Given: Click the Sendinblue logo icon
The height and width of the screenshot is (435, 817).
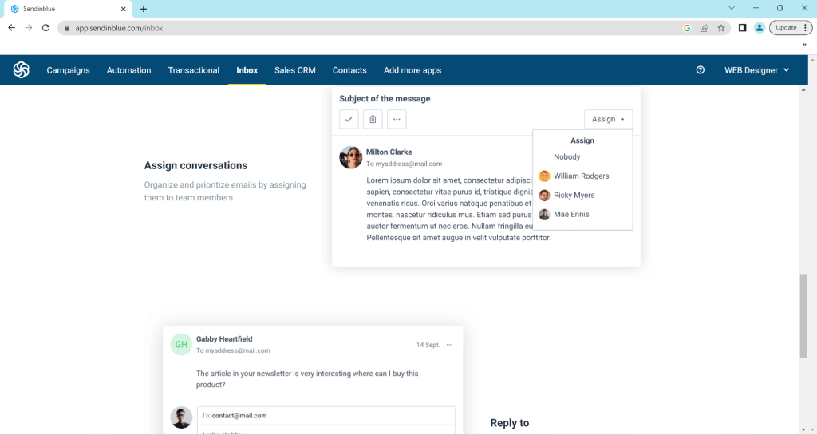Looking at the screenshot, I should pyautogui.click(x=22, y=70).
